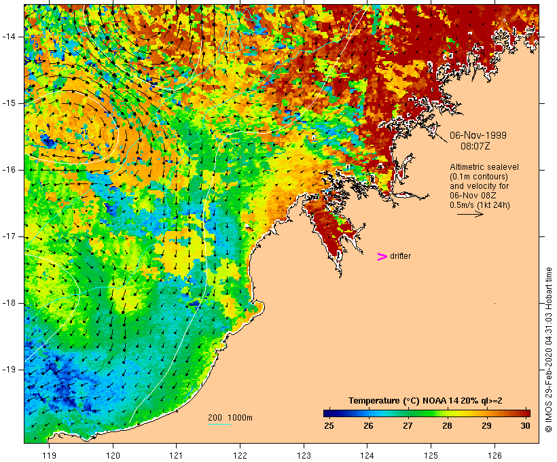The width and height of the screenshot is (557, 462).
Task: Click the 0.5m/s velocity scale arrow
Action: [470, 214]
